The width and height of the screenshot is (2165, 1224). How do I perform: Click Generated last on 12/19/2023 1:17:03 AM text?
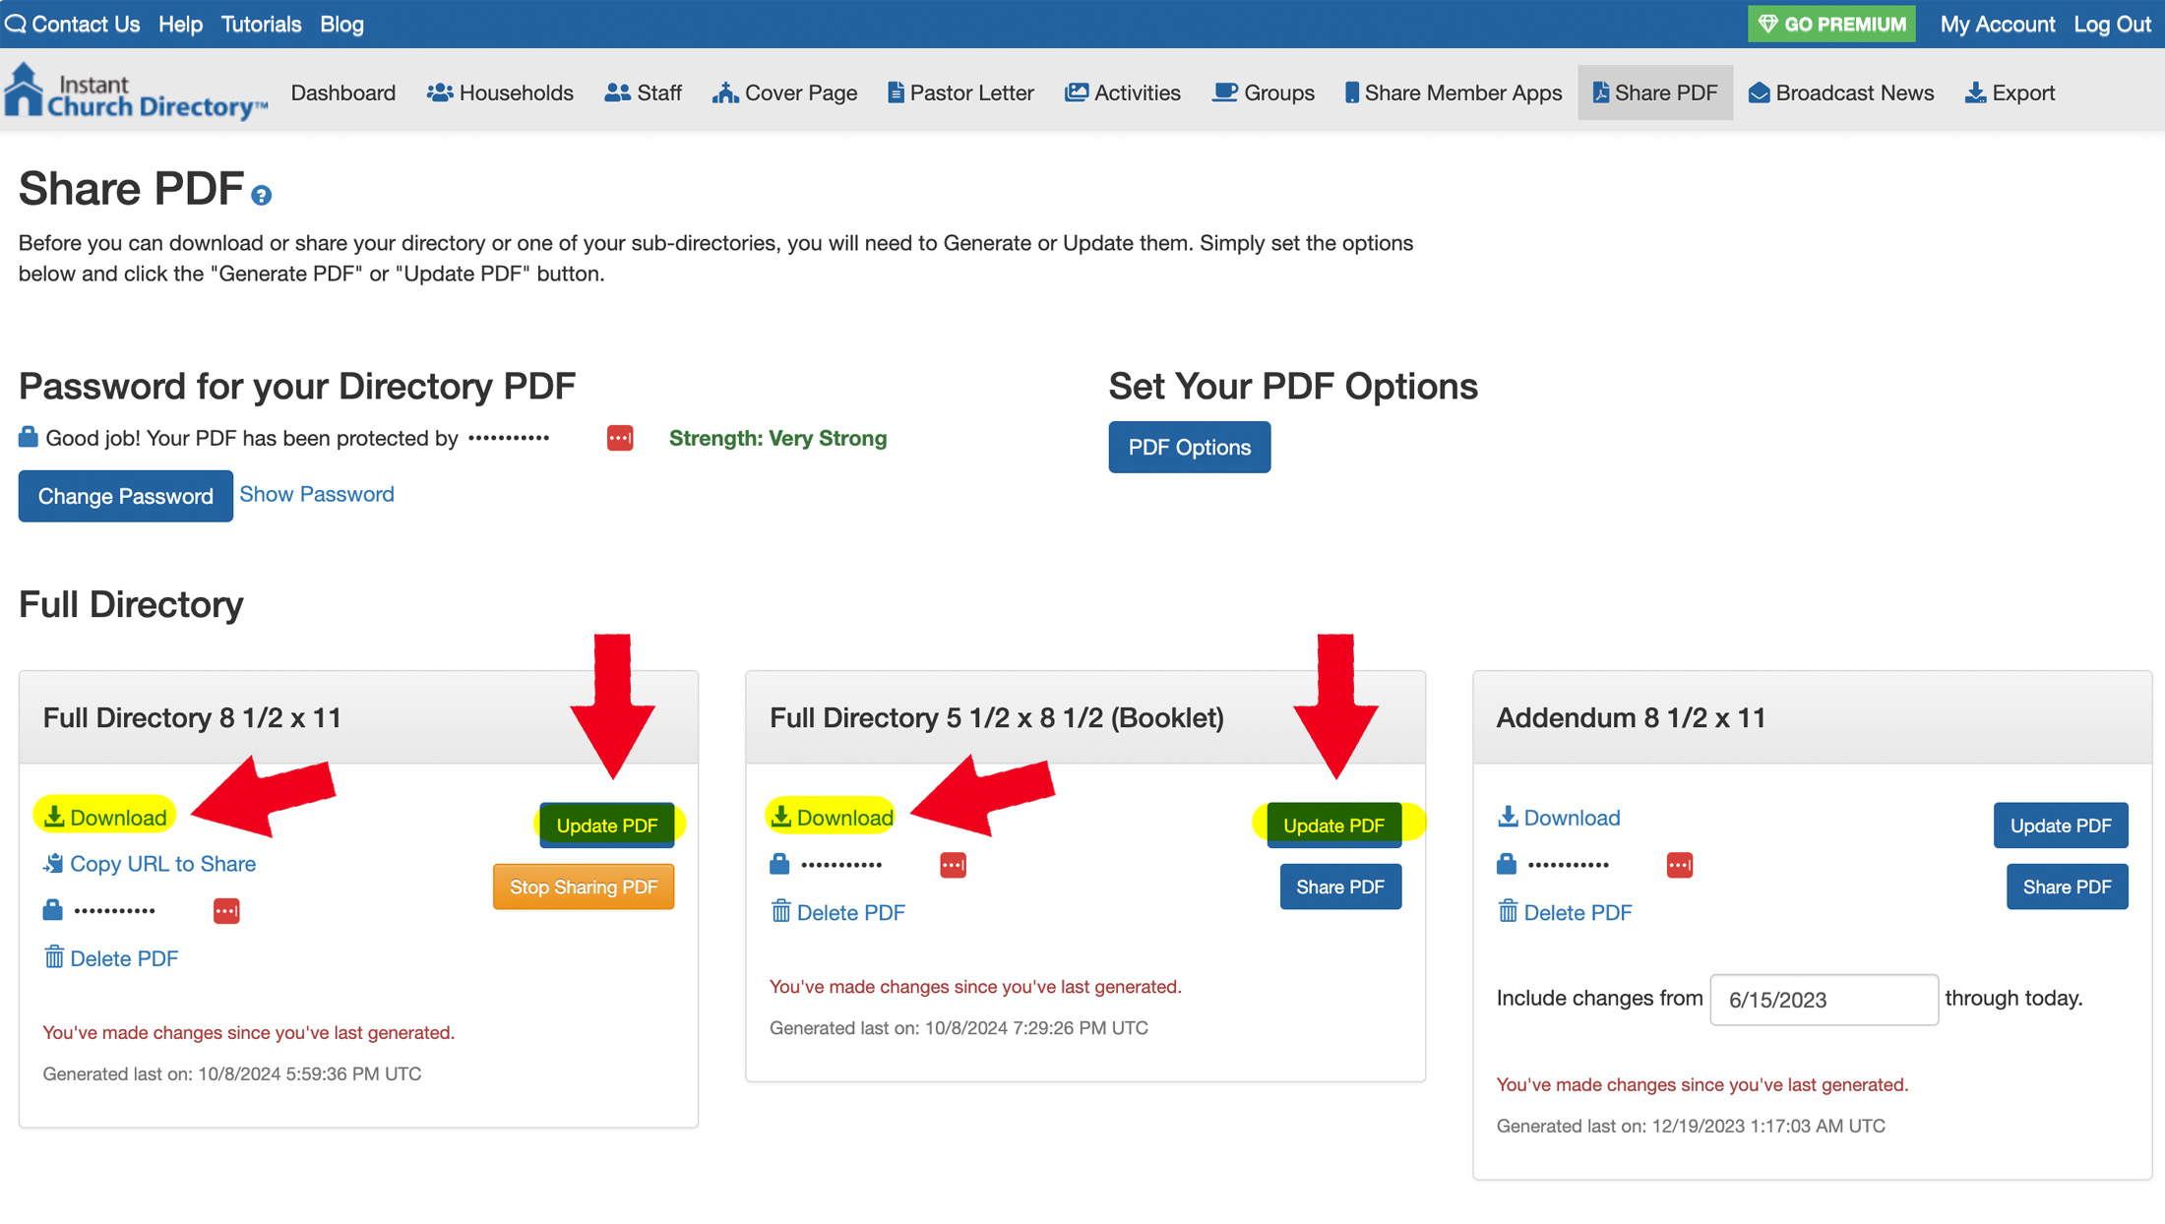[1691, 1126]
